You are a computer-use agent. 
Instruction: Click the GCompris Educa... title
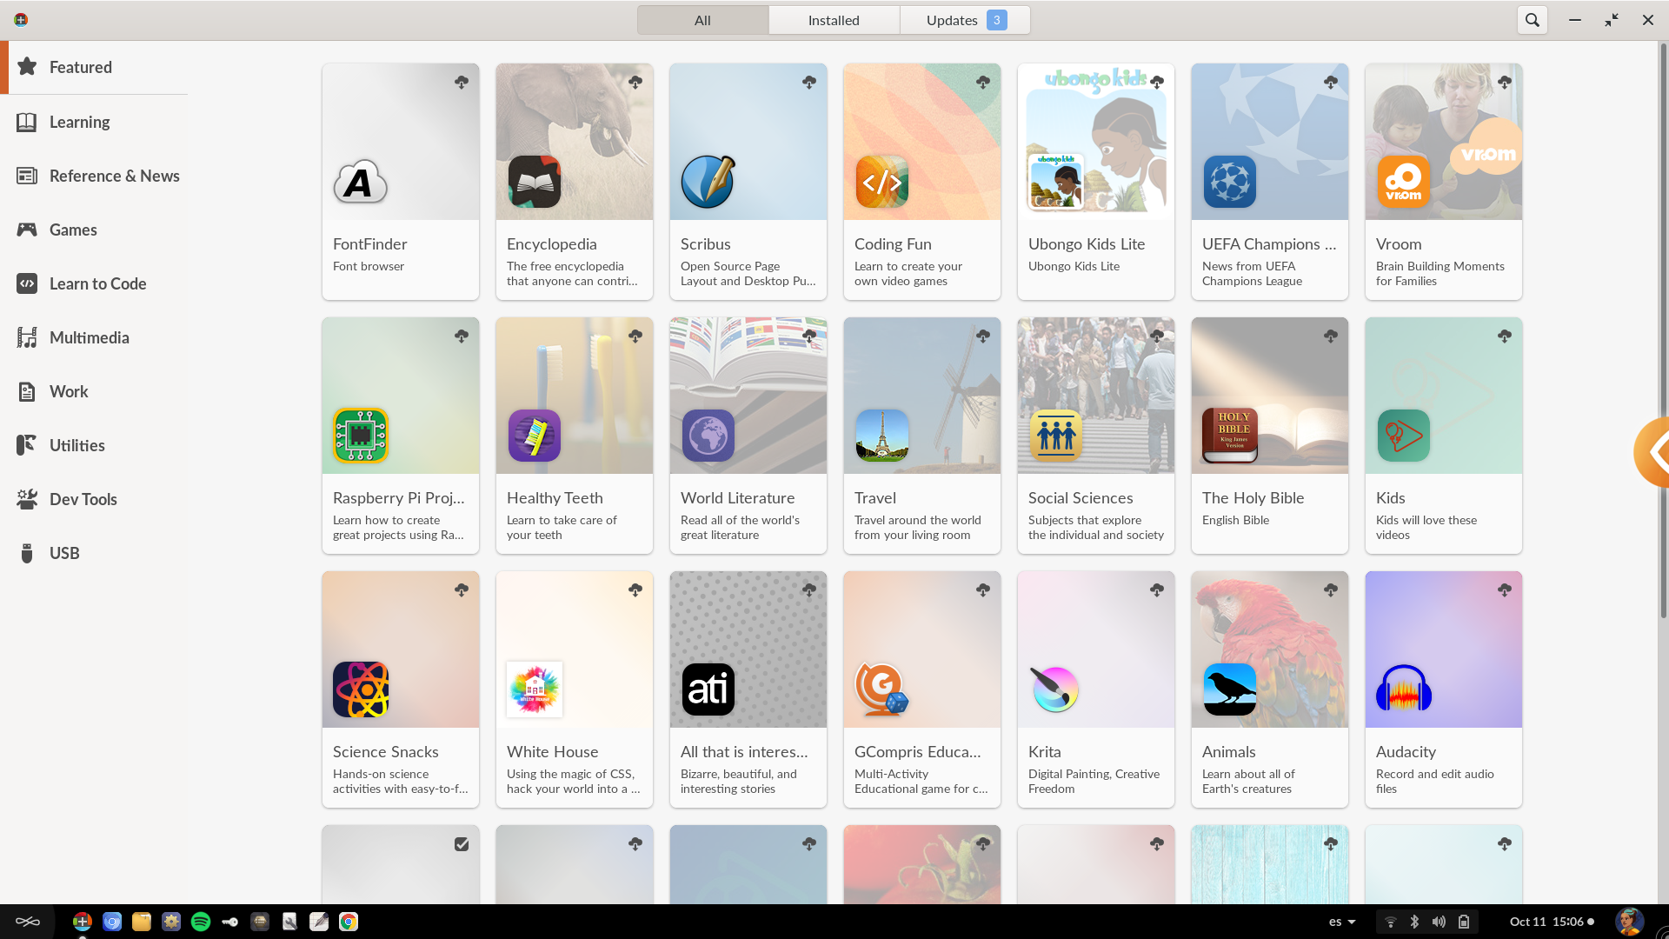click(918, 752)
